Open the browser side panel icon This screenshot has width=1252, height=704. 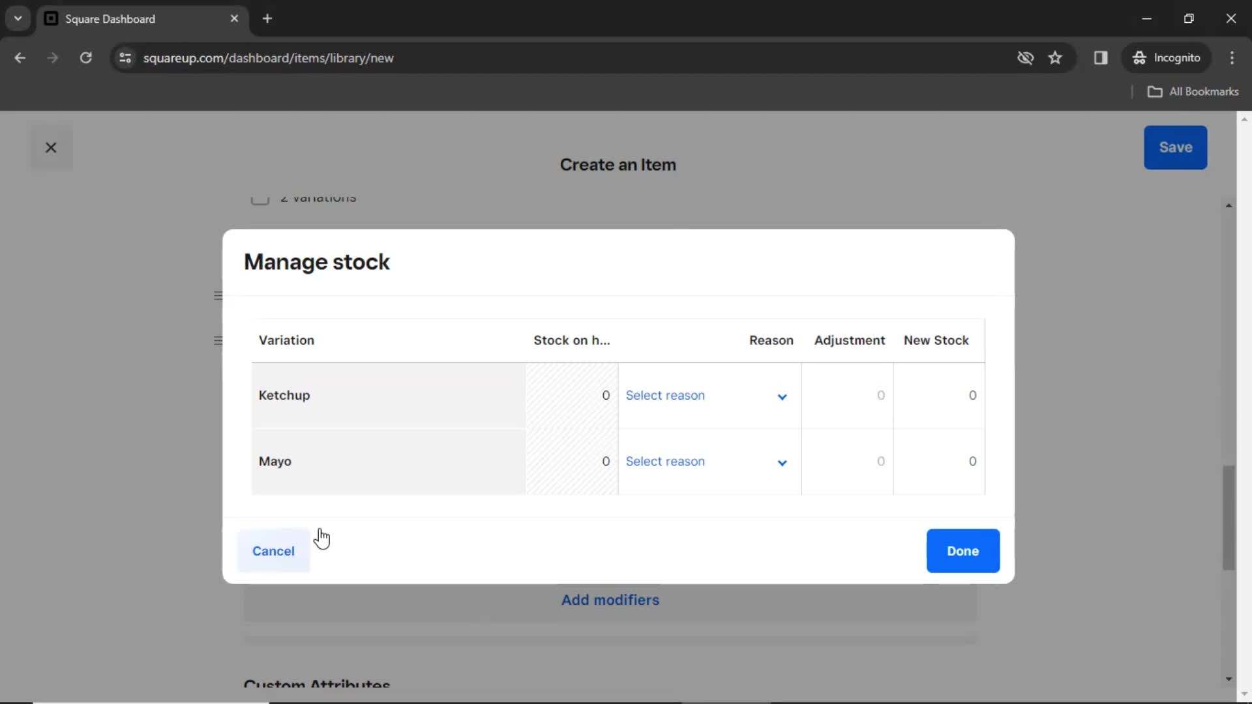click(x=1101, y=58)
